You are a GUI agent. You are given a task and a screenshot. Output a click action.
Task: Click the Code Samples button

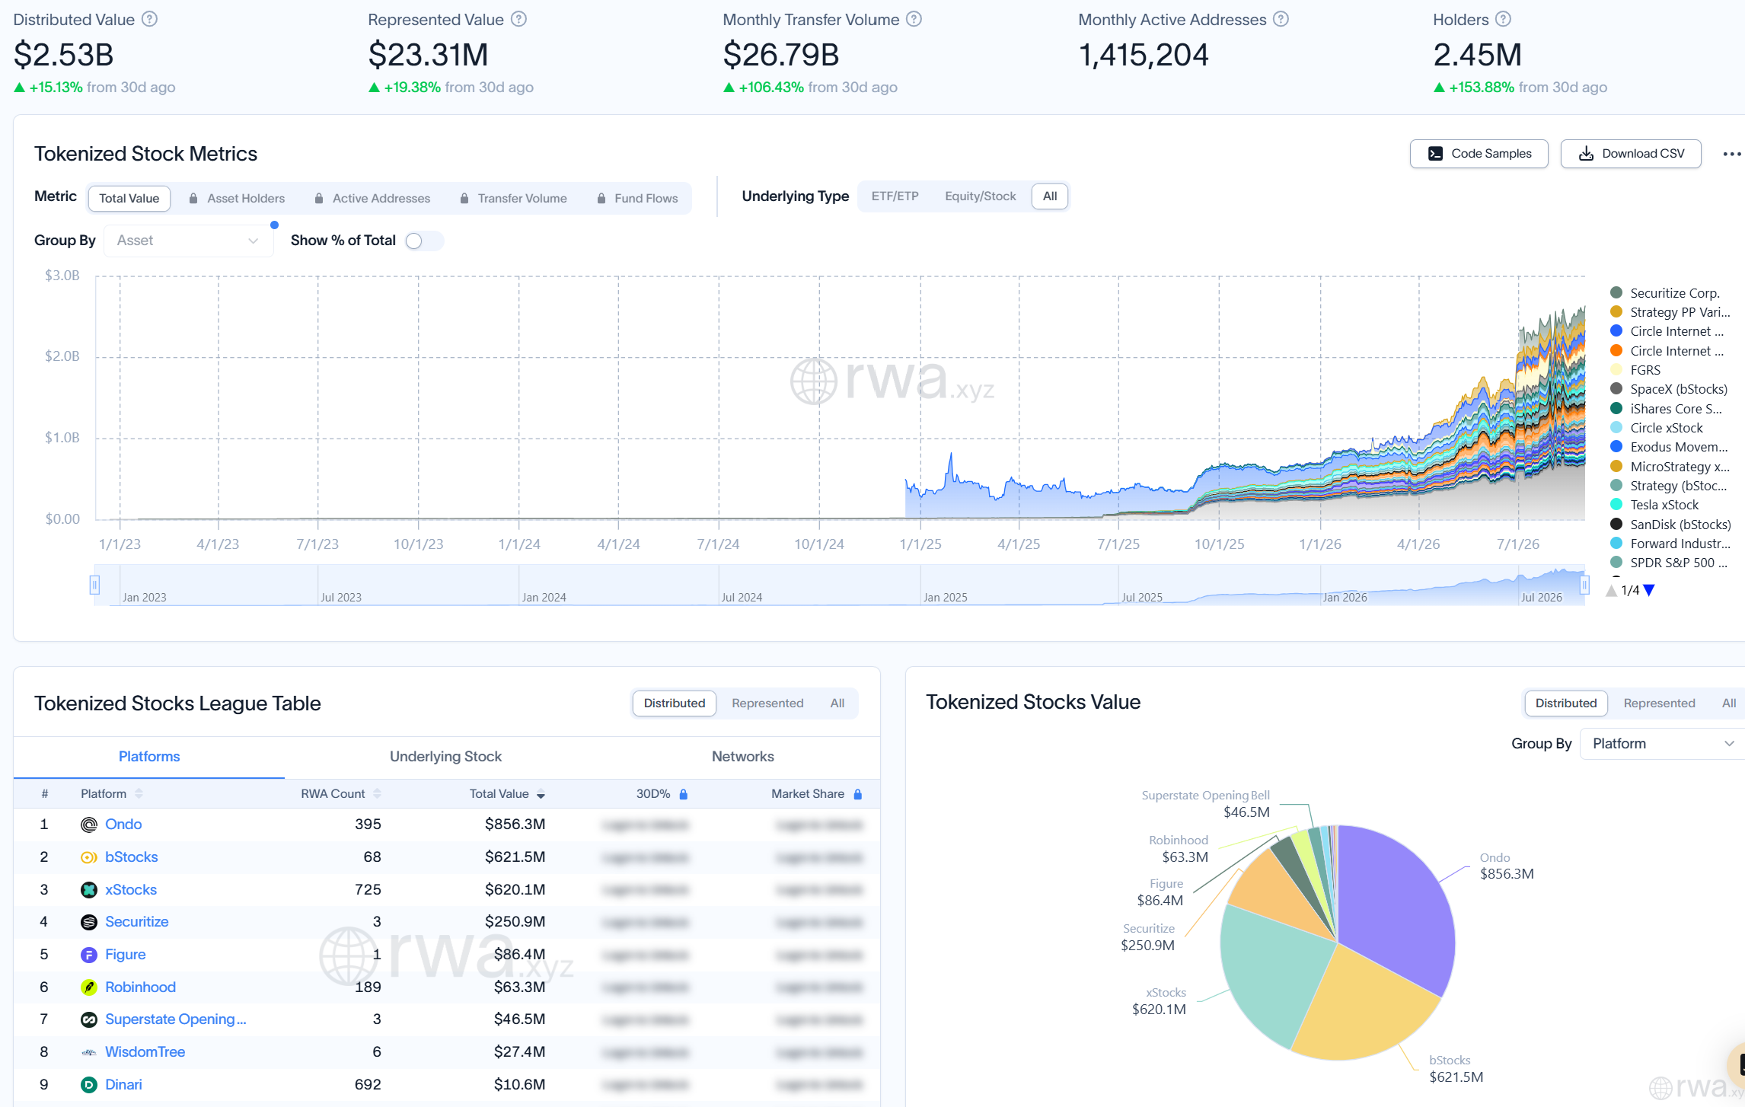[x=1479, y=154]
